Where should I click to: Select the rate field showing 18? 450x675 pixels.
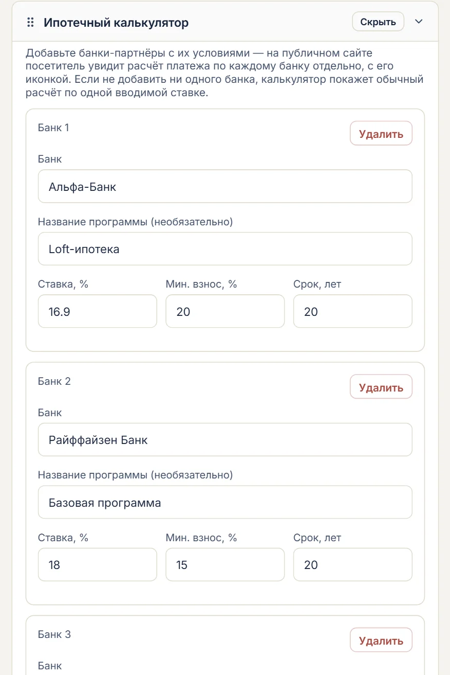(98, 564)
